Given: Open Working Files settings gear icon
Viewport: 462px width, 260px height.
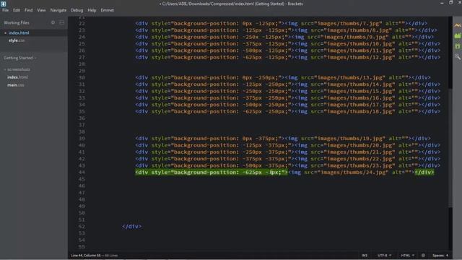Looking at the screenshot, I should (x=53, y=22).
